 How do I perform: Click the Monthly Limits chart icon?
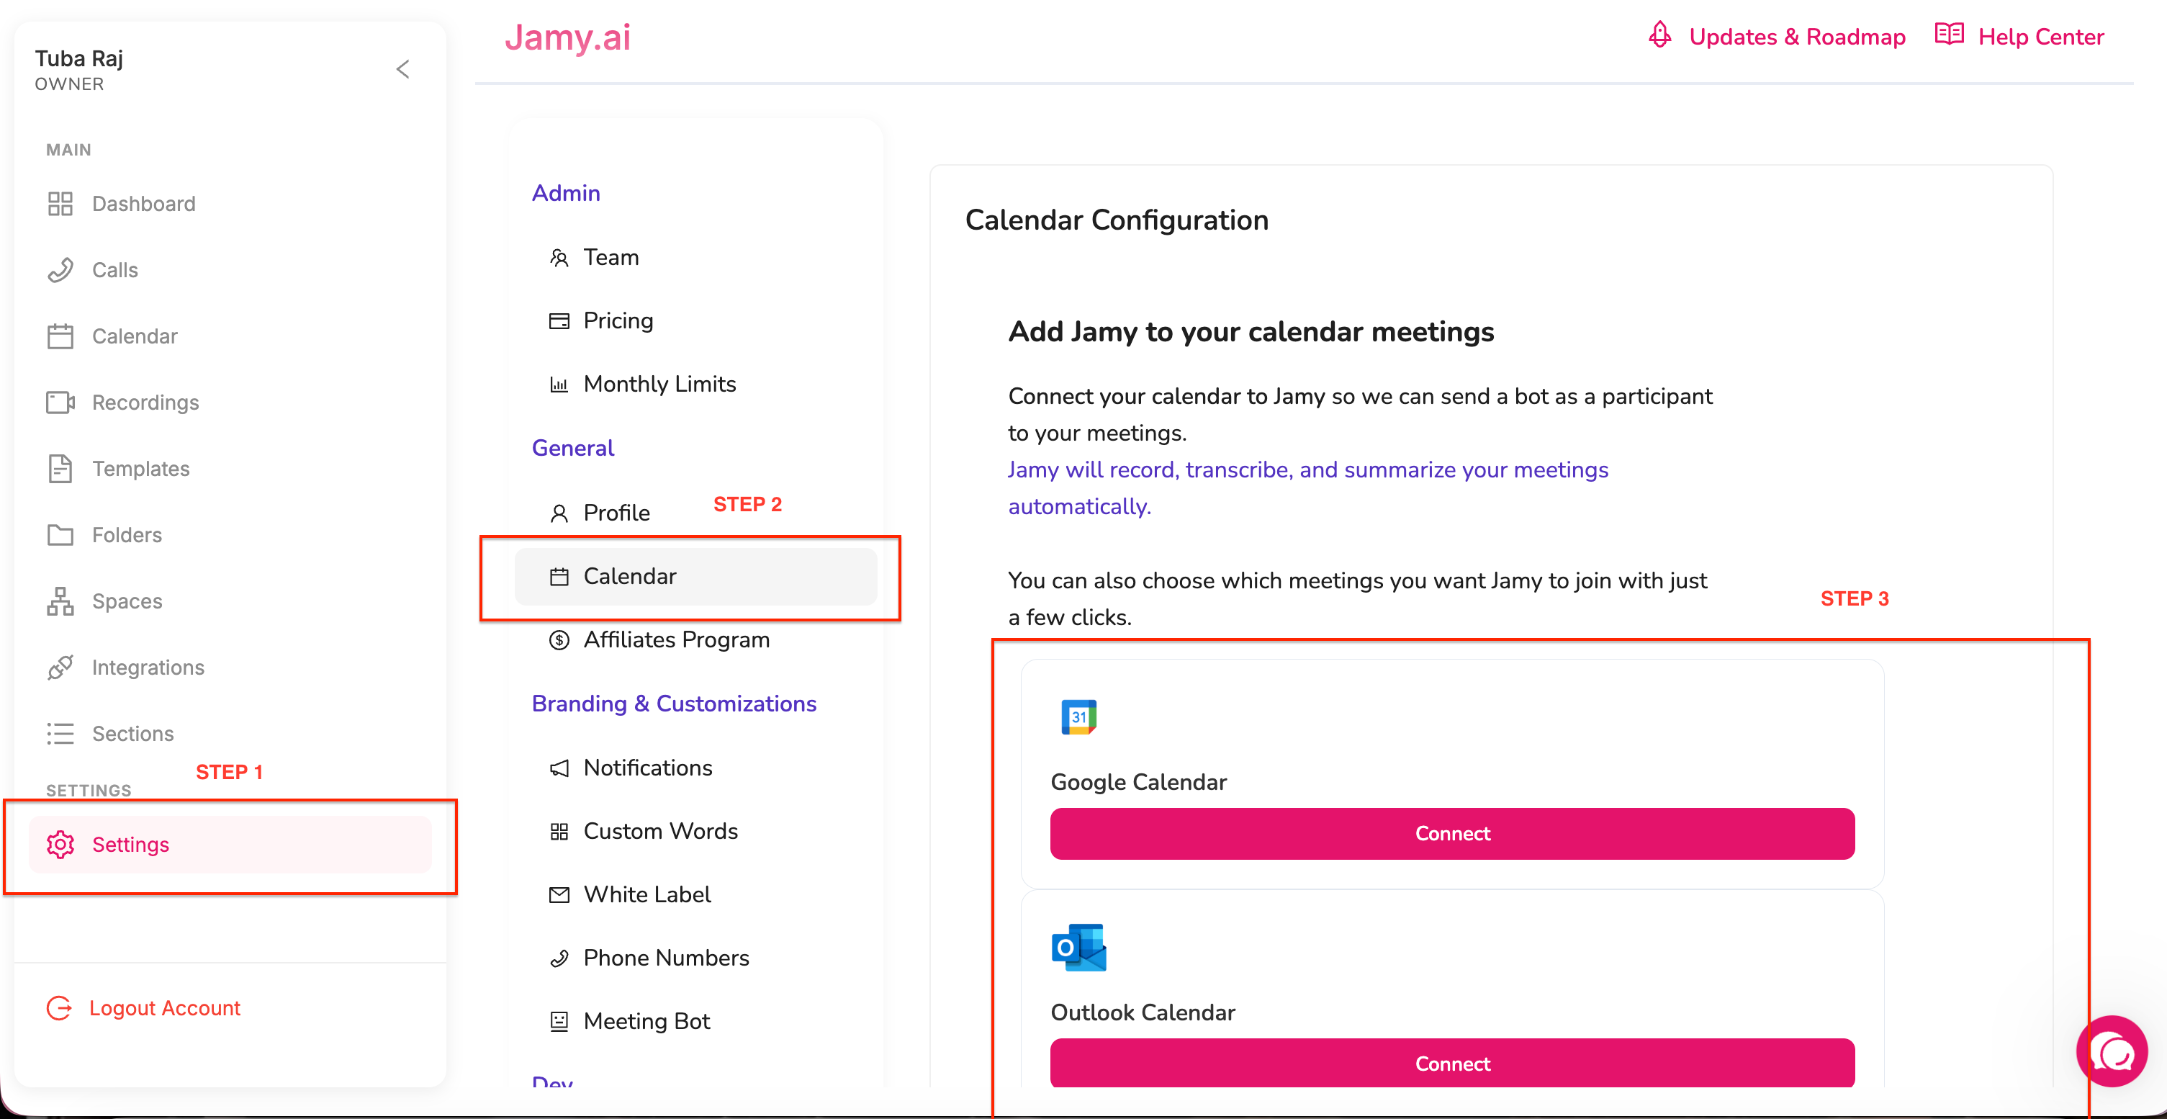click(x=559, y=385)
